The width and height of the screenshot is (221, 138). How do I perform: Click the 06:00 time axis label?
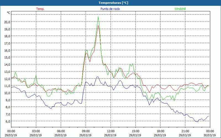pyautogui.click(x=61, y=131)
